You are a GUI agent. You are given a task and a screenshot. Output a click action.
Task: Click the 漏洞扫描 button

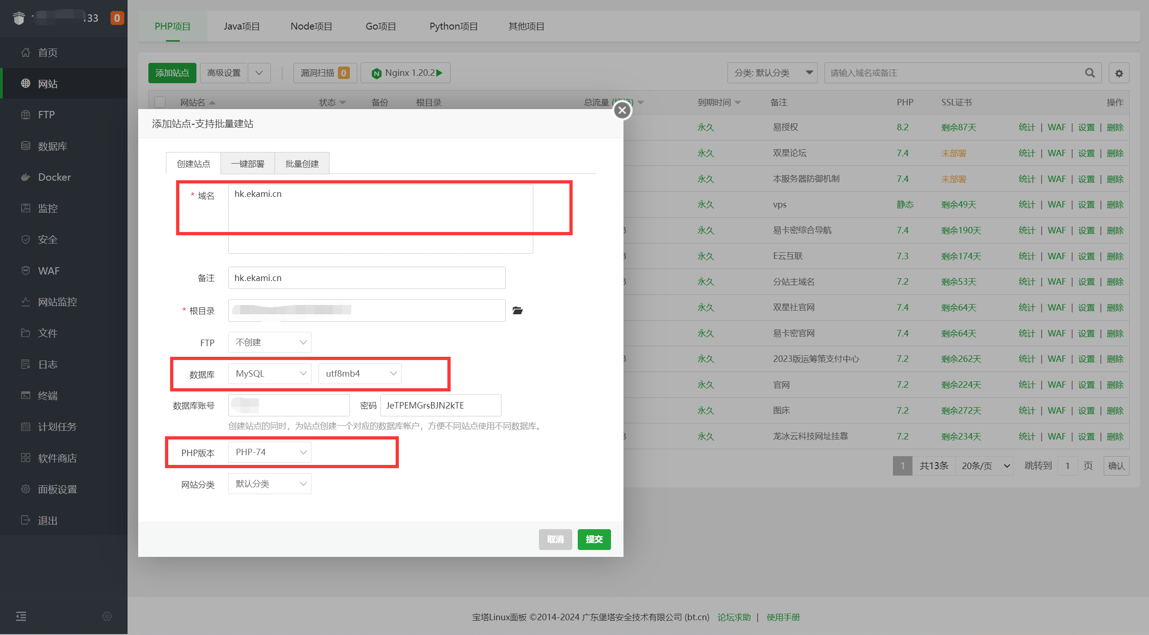point(325,73)
